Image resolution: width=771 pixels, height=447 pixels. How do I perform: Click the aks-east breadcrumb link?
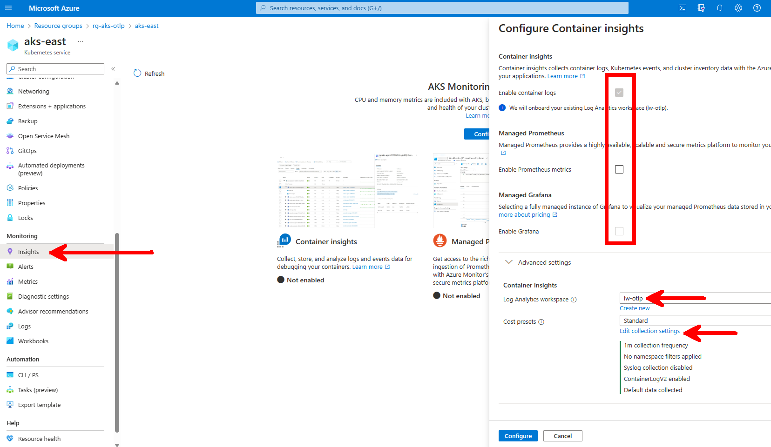click(147, 26)
